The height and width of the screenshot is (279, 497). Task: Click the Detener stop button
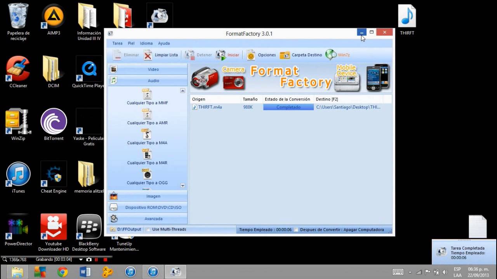coord(198,55)
